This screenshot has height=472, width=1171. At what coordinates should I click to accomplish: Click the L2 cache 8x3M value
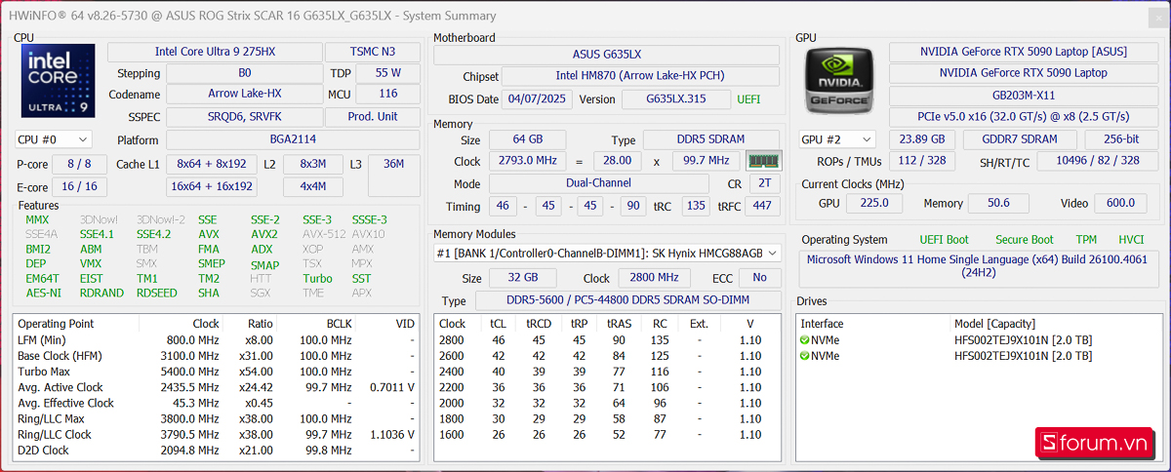click(x=312, y=164)
